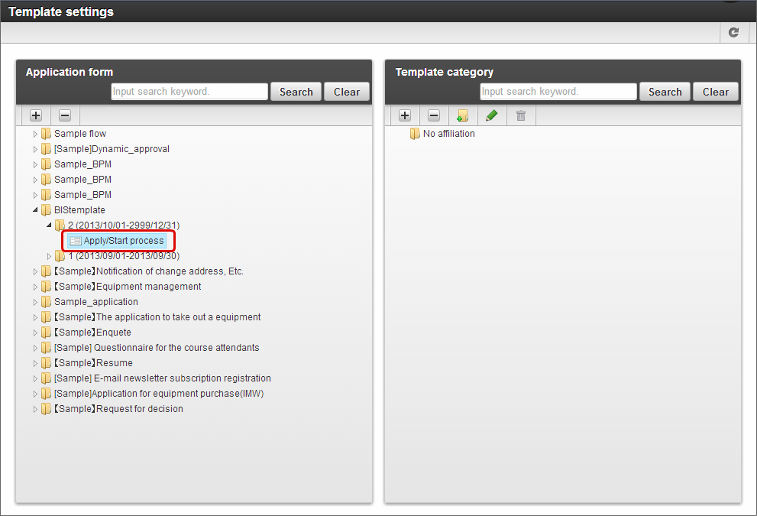Collapse version 2 (2013/10/01-2999/12/31) node

click(x=49, y=226)
